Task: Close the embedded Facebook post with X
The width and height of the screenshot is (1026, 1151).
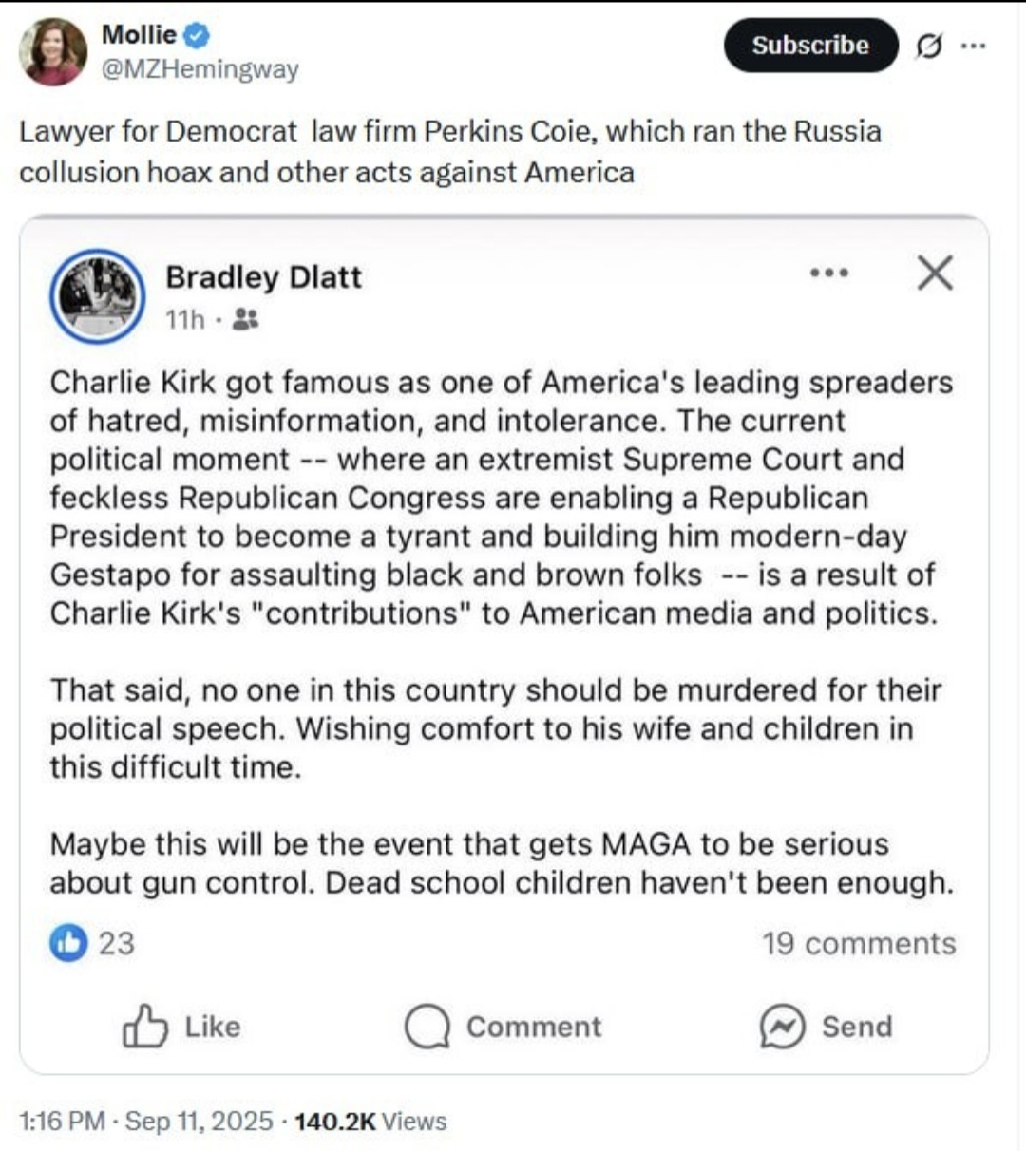Action: point(935,274)
